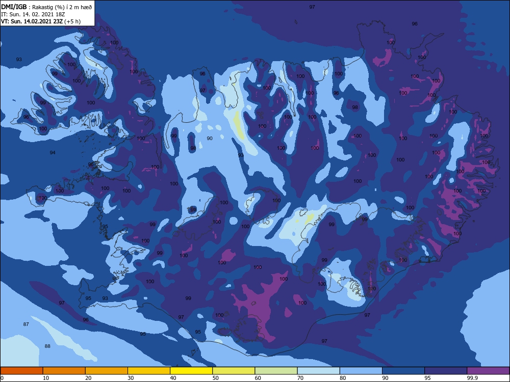Click the blue legend swatch between 80 and 90

coord(361,371)
